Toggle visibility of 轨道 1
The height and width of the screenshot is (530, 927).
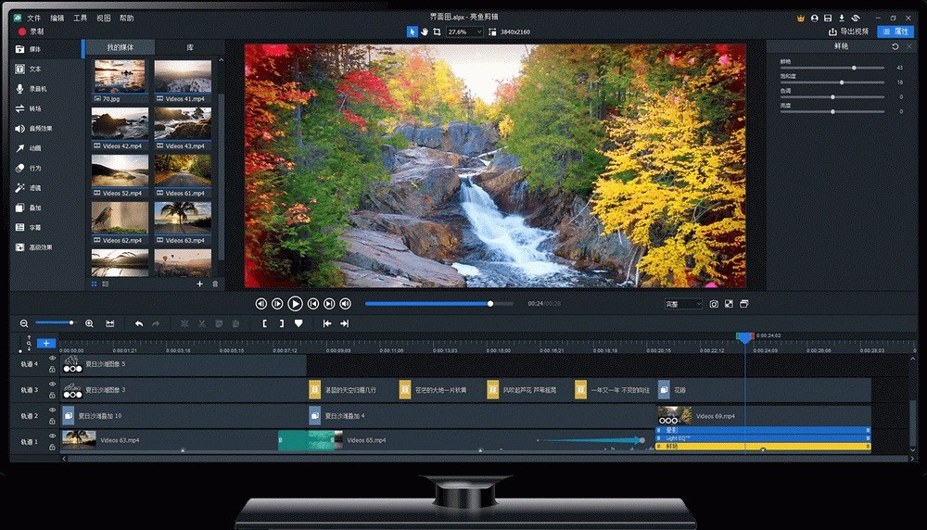(52, 435)
